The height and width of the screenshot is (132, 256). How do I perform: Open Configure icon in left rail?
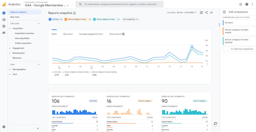(4, 33)
